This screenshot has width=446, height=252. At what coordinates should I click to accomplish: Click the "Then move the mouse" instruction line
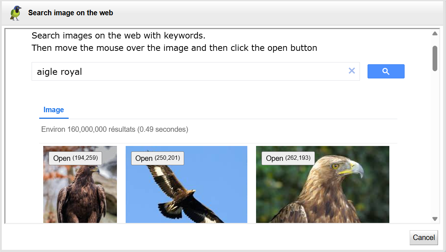[x=174, y=48]
